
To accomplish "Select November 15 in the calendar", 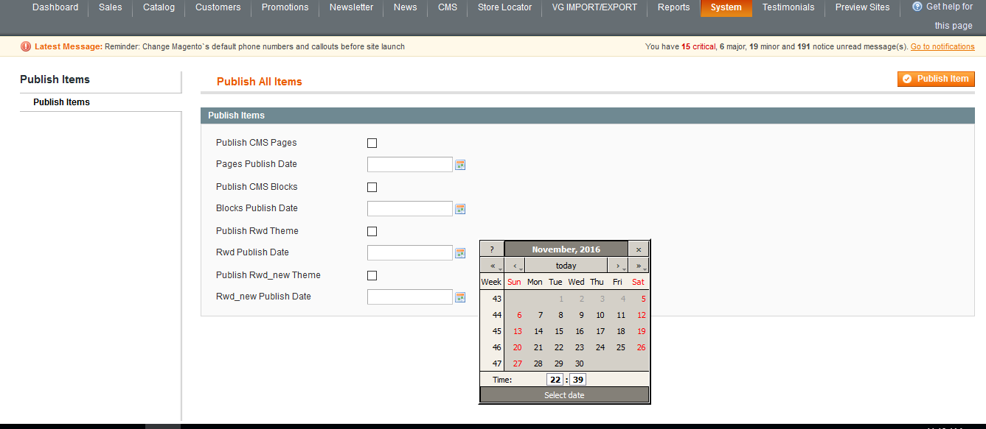I will 559,331.
